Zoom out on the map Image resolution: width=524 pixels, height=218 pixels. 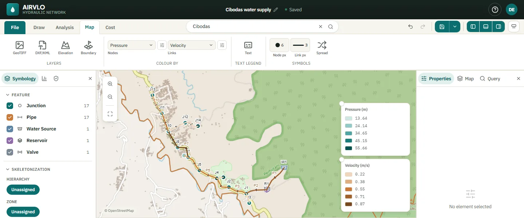pos(110,97)
